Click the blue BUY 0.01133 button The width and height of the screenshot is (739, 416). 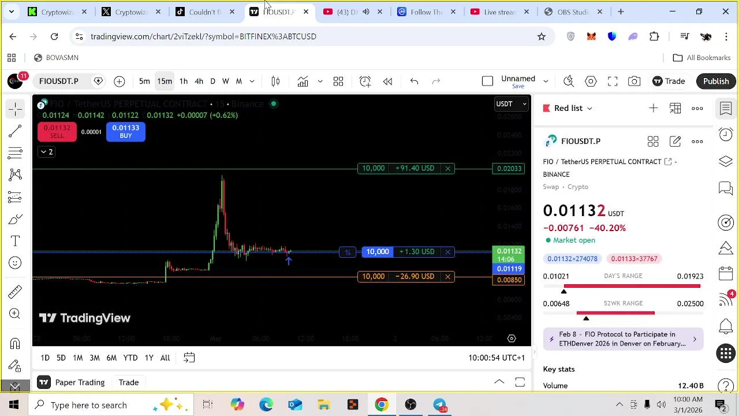coord(125,132)
